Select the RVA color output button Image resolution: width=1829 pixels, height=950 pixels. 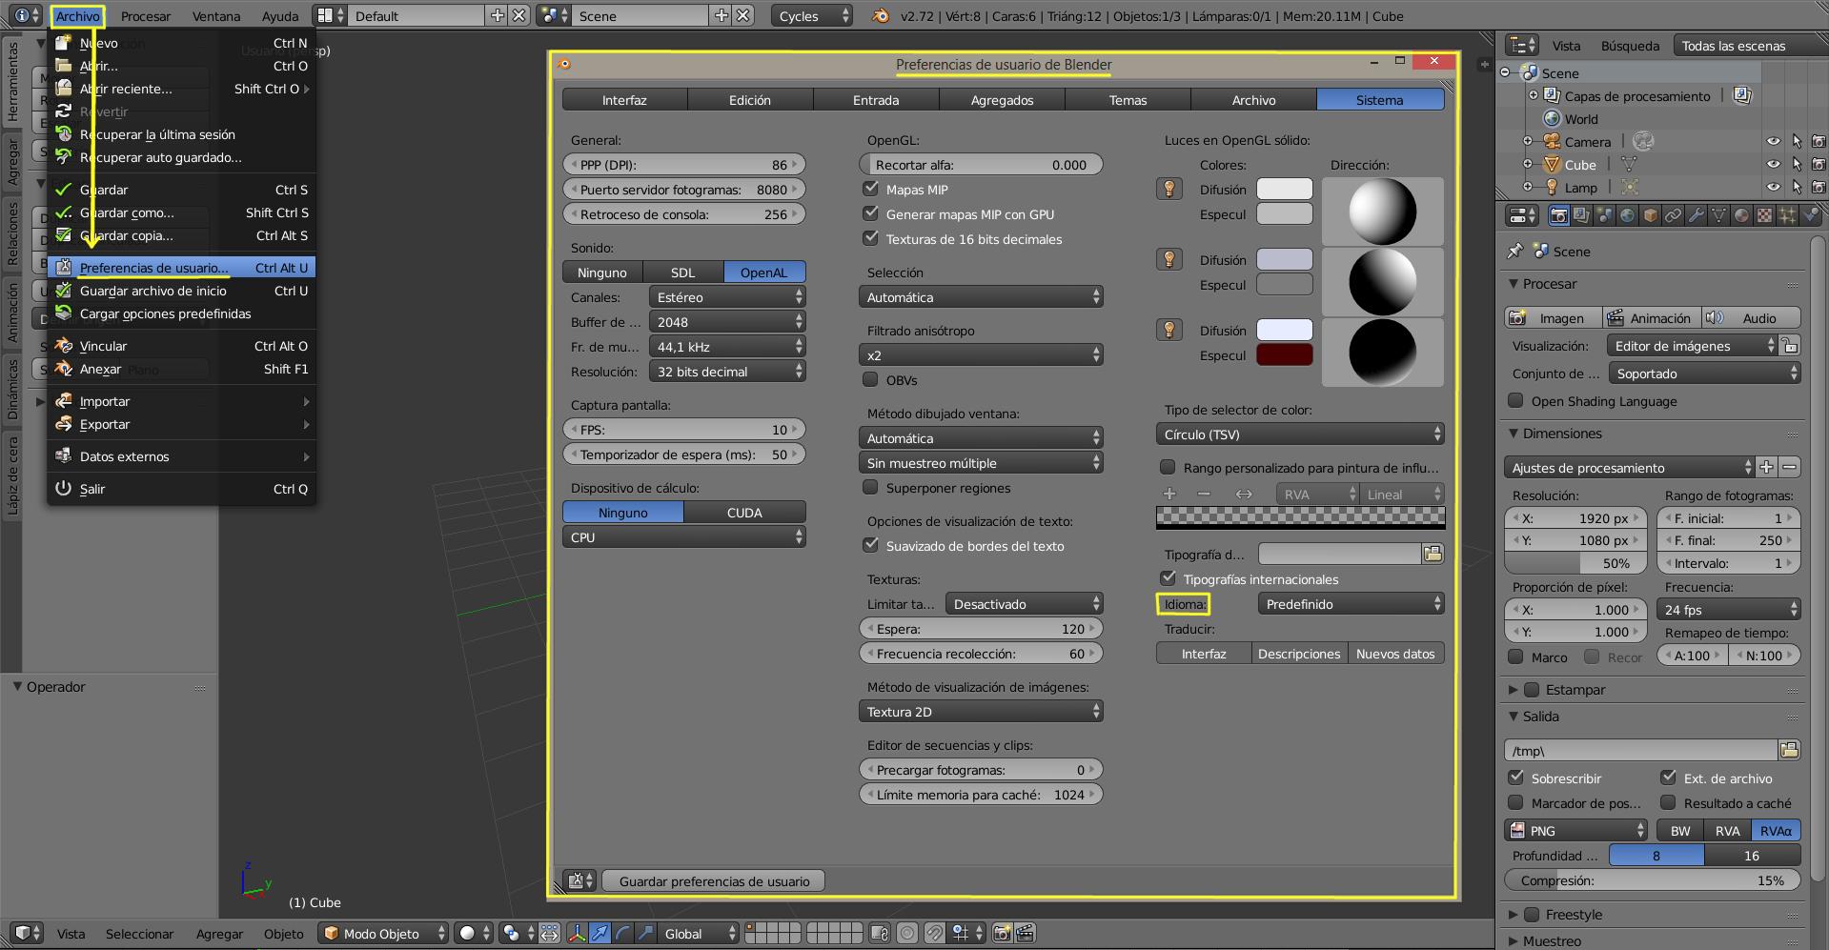[1728, 830]
